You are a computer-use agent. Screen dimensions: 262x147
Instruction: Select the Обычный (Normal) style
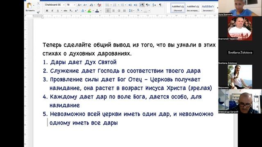[178, 8]
